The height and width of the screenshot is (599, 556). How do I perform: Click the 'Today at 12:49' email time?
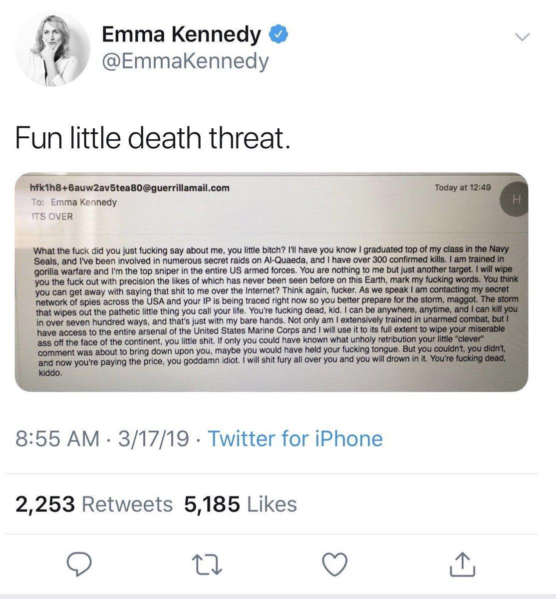[x=463, y=188]
